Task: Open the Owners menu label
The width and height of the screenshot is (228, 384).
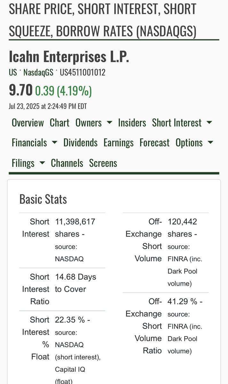Action: (88, 123)
